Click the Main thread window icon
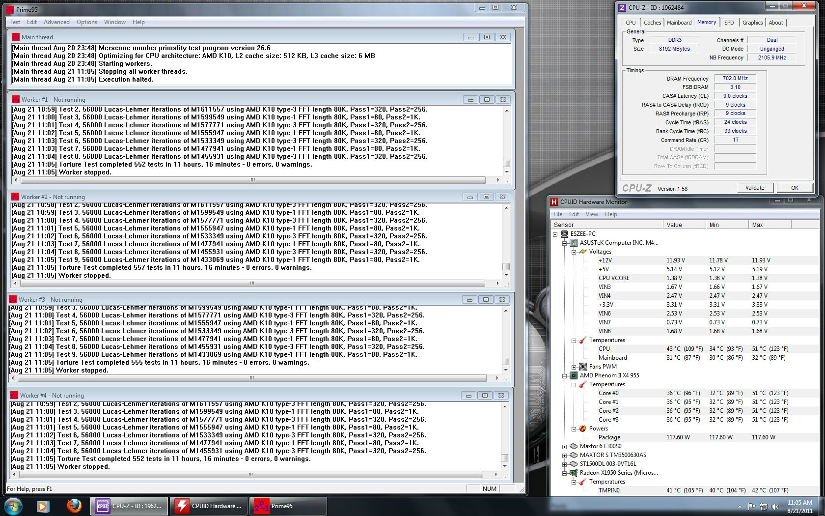825x516 pixels. click(x=16, y=37)
